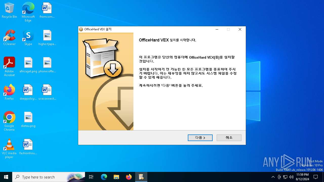Close the OfficeHard VEX installer window

(240, 29)
